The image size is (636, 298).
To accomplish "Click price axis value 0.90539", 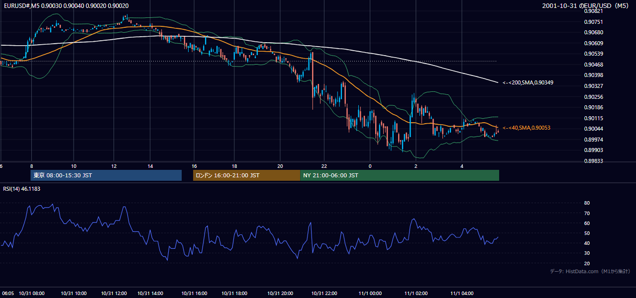I will (x=594, y=54).
